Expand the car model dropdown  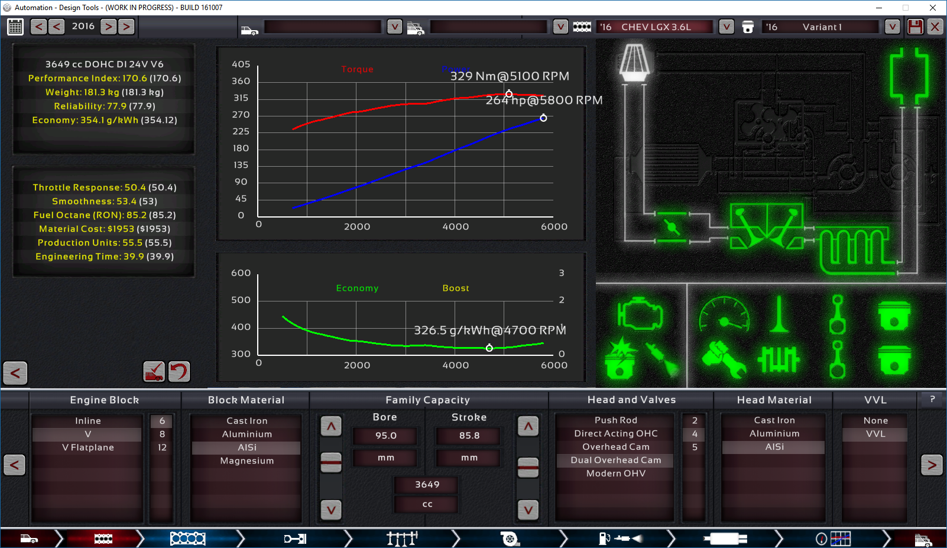[394, 27]
